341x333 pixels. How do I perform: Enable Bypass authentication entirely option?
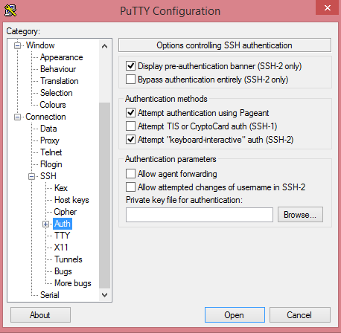click(x=130, y=80)
